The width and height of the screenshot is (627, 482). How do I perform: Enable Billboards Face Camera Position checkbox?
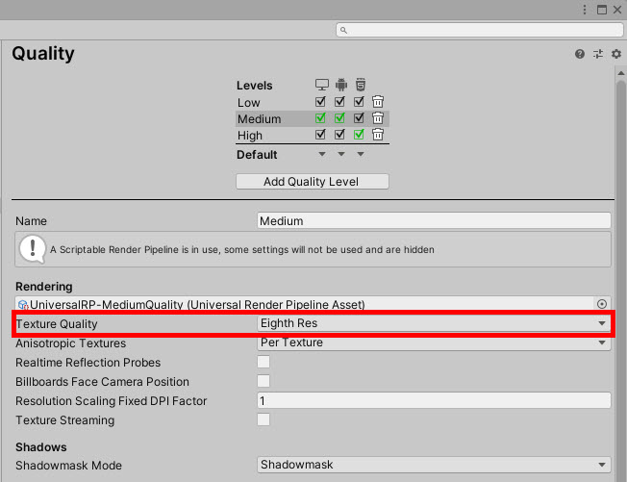pos(263,381)
